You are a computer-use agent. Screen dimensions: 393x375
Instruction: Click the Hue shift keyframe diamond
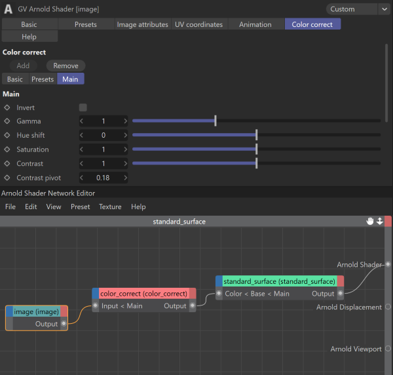pyautogui.click(x=7, y=135)
